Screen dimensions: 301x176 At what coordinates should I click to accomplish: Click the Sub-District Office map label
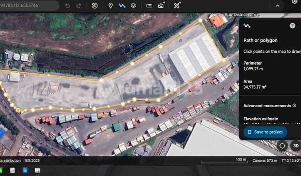242,15
